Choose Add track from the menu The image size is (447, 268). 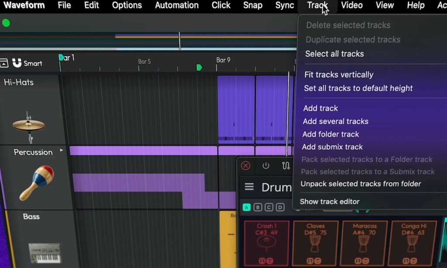pyautogui.click(x=320, y=108)
